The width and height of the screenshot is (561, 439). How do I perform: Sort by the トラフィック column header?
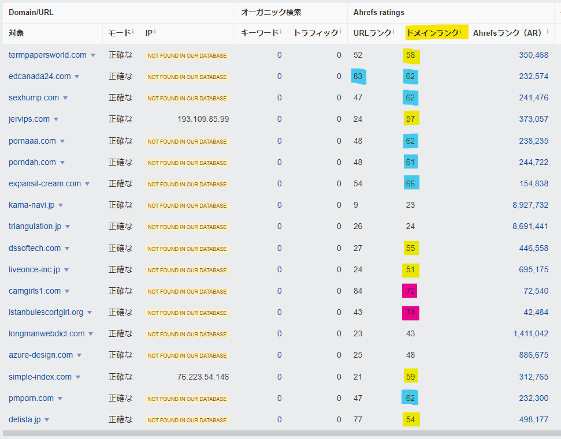pyautogui.click(x=315, y=33)
